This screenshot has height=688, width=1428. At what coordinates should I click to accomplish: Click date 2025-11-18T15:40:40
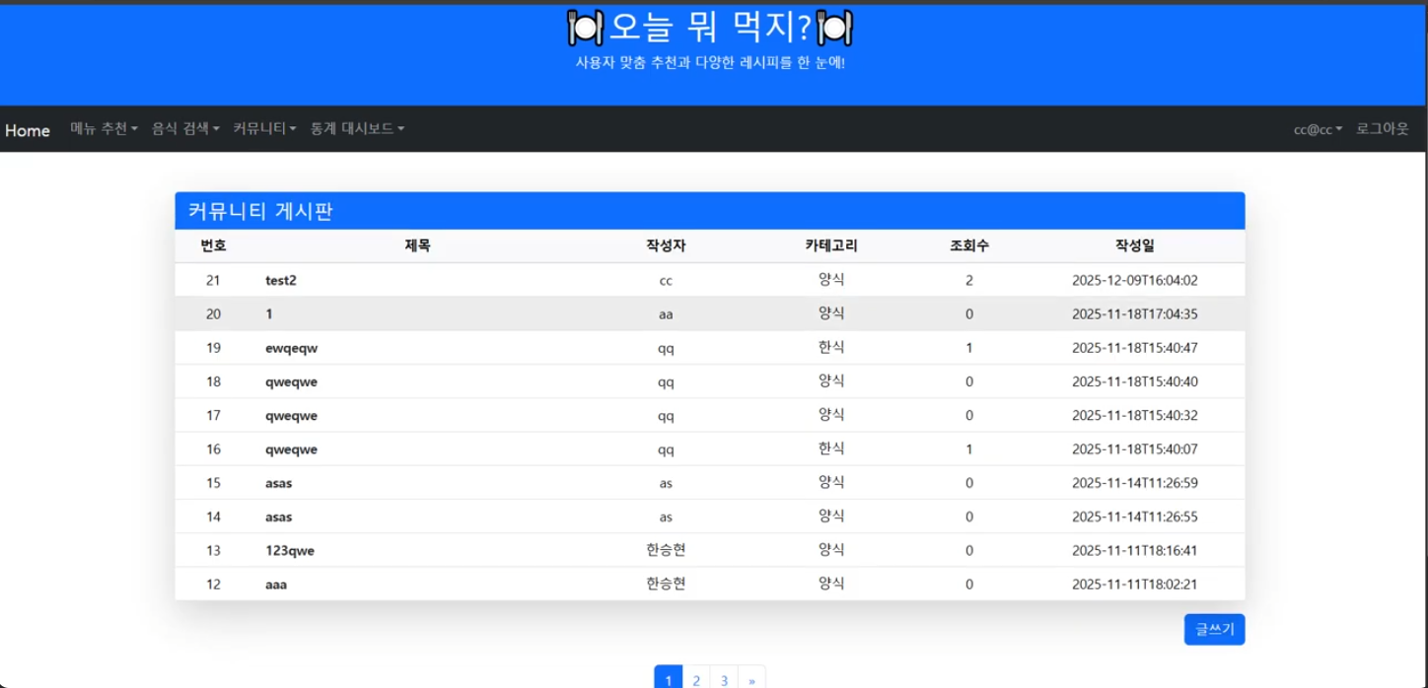pos(1135,382)
